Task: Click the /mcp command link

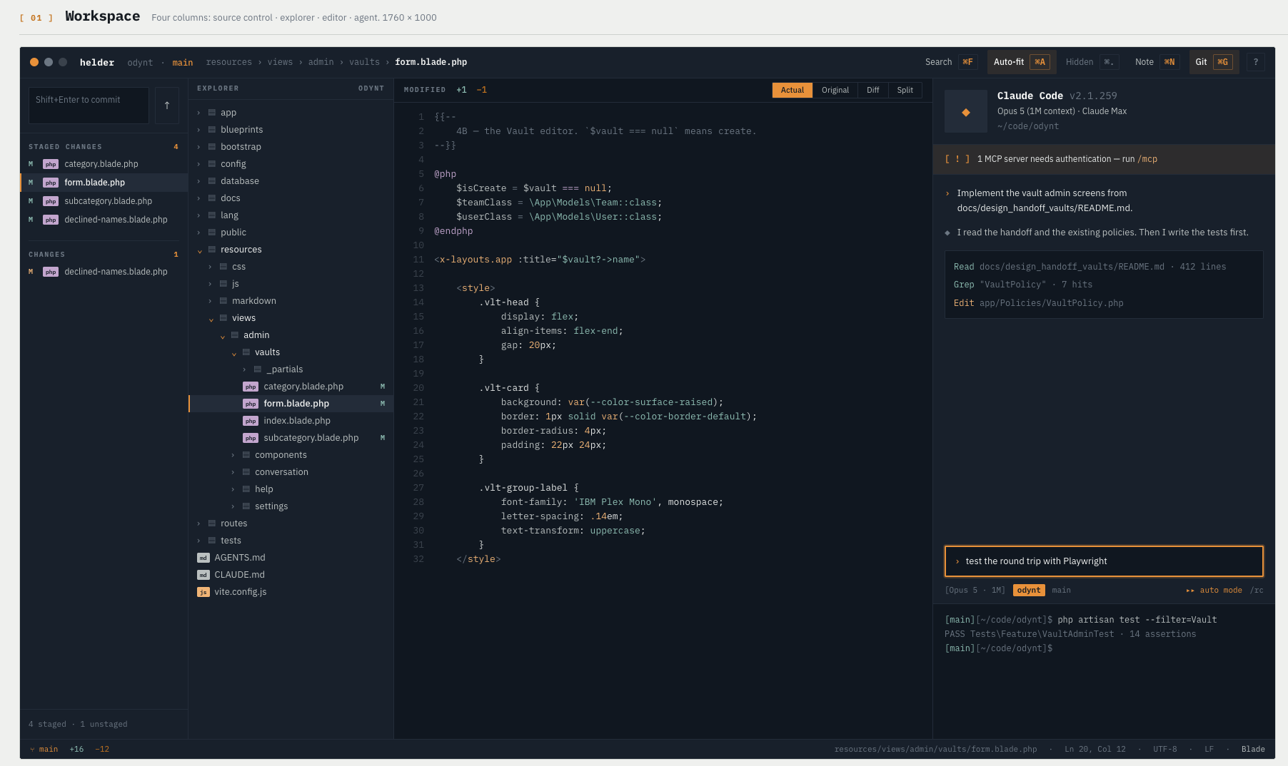Action: 1147,159
